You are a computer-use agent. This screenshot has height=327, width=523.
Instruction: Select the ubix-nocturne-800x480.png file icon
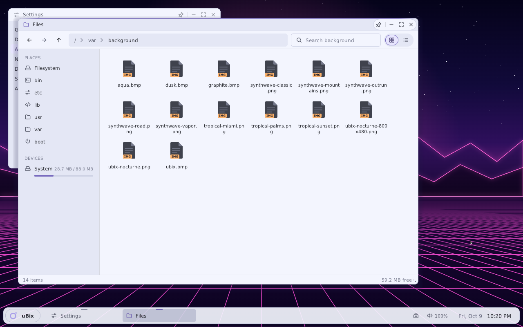tap(366, 110)
